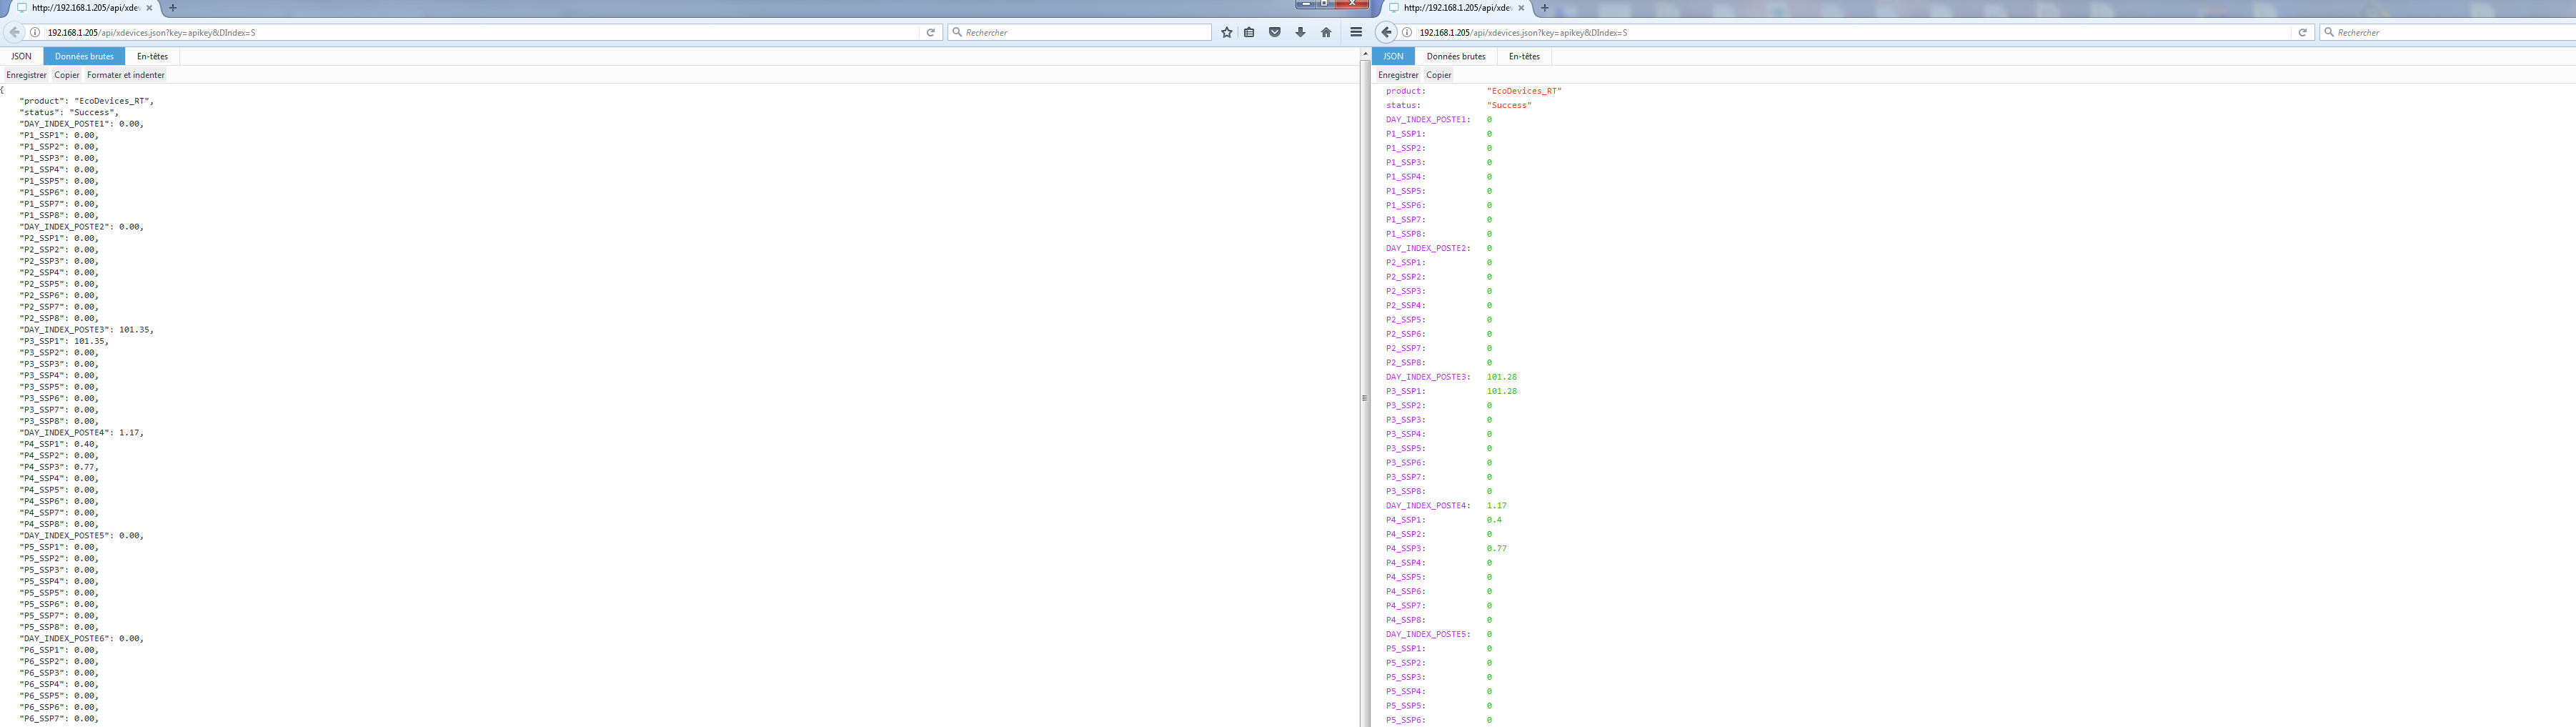Click left window's vertical scrollbar up arrow

click(1364, 54)
